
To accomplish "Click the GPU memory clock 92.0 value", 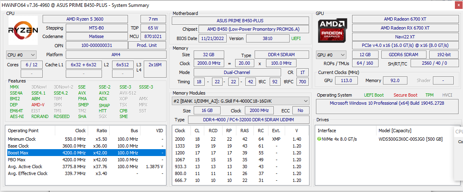I will click(395, 80).
